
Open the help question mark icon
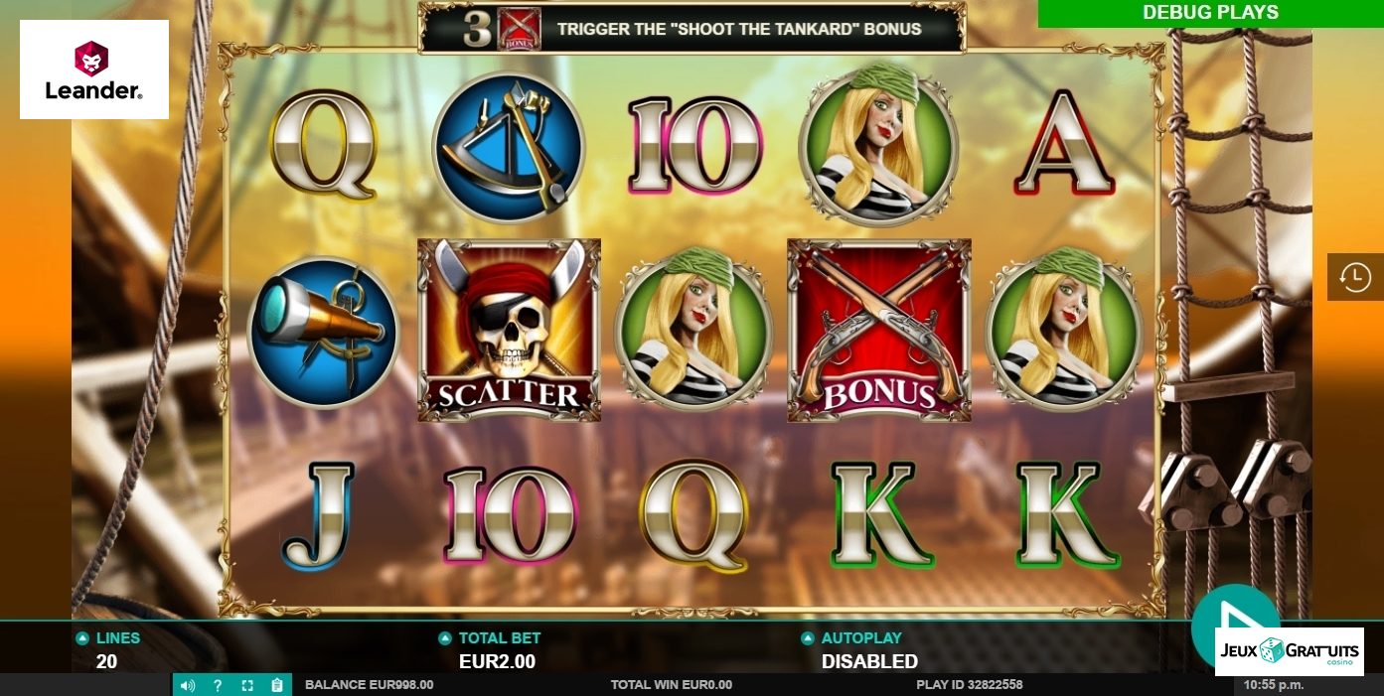pyautogui.click(x=218, y=685)
